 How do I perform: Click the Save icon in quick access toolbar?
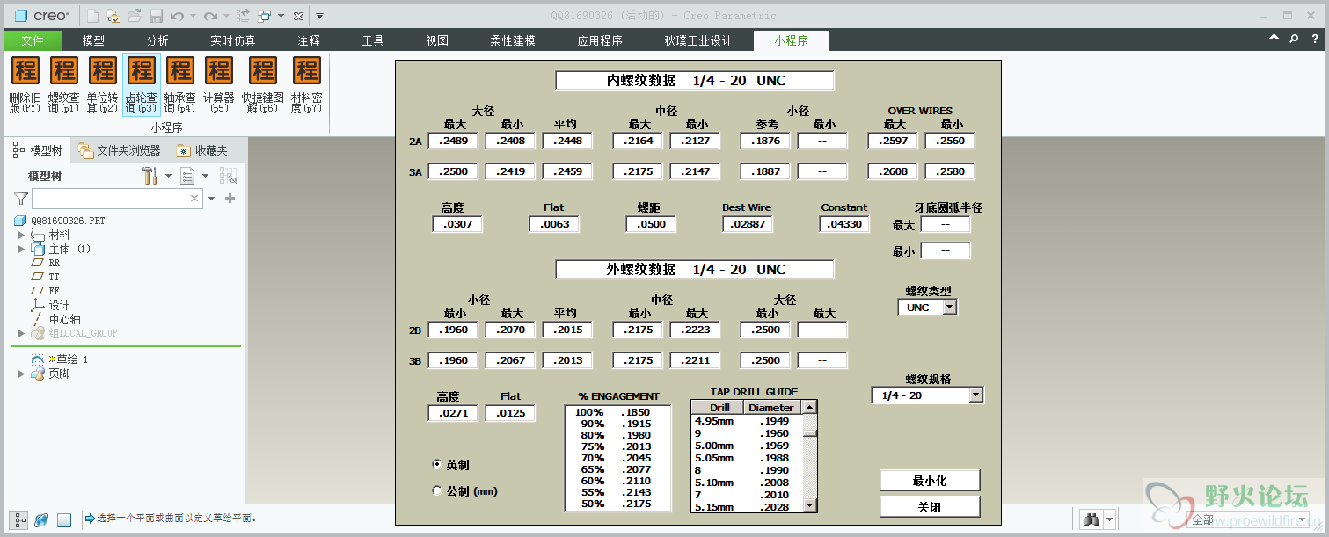(156, 16)
